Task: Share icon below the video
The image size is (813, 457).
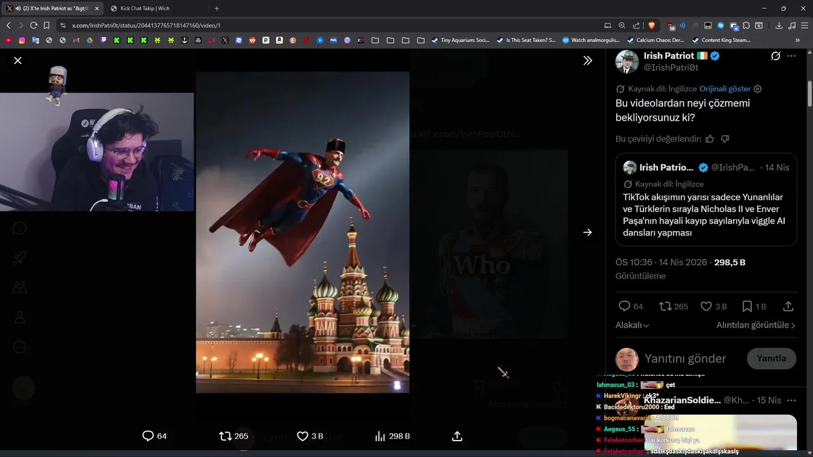Action: (x=457, y=436)
